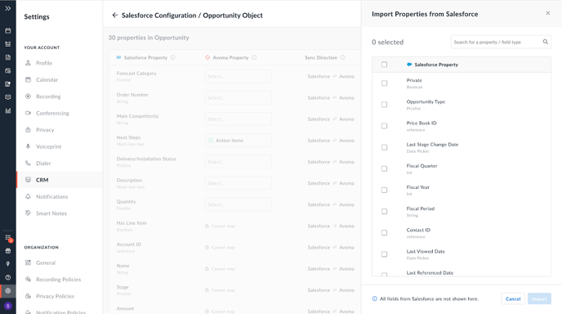Screen dimensions: 562x314
Task: Show info for Avoma Property column
Action: pos(254,57)
